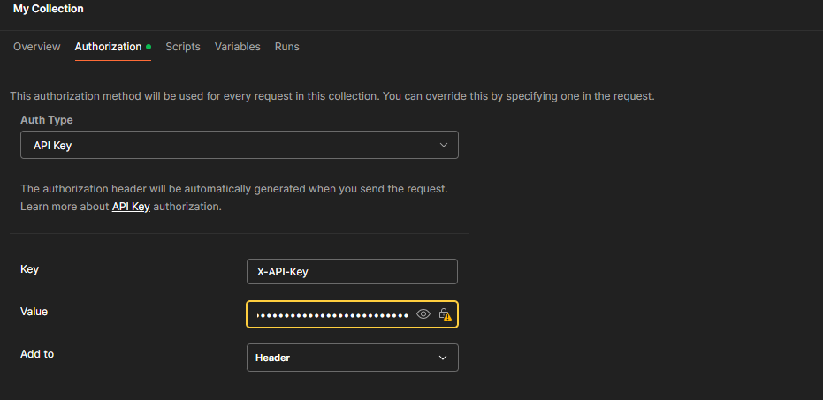
Task: Open the Header selection dropdown
Action: (x=352, y=358)
